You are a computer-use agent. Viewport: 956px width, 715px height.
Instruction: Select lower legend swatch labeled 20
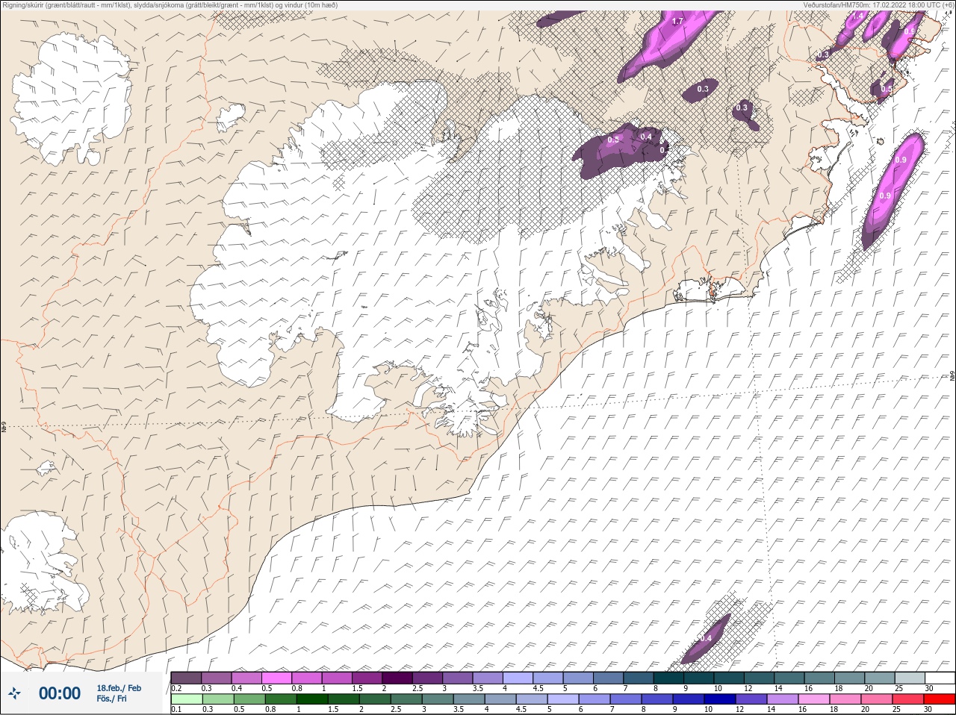pos(876,699)
